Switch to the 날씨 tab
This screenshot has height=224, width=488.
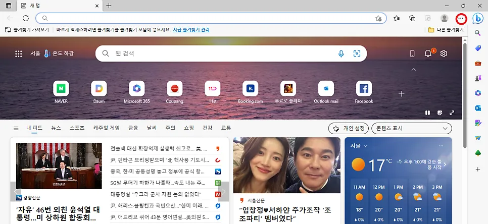pyautogui.click(x=152, y=128)
